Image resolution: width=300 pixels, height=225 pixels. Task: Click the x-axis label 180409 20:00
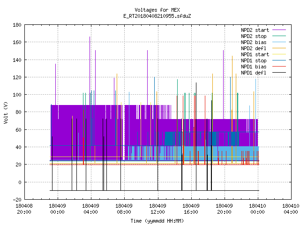(x=224, y=209)
